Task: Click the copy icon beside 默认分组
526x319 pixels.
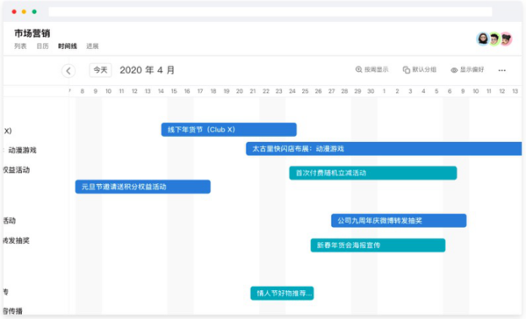Action: point(406,70)
